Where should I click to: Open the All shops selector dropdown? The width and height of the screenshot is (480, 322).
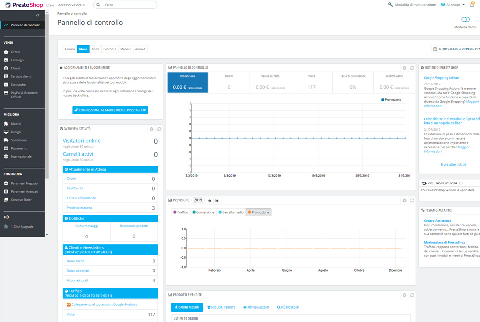[x=453, y=5]
